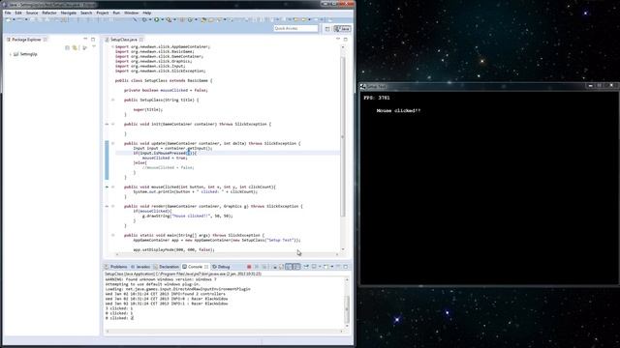Open the Run menu

pyautogui.click(x=116, y=13)
